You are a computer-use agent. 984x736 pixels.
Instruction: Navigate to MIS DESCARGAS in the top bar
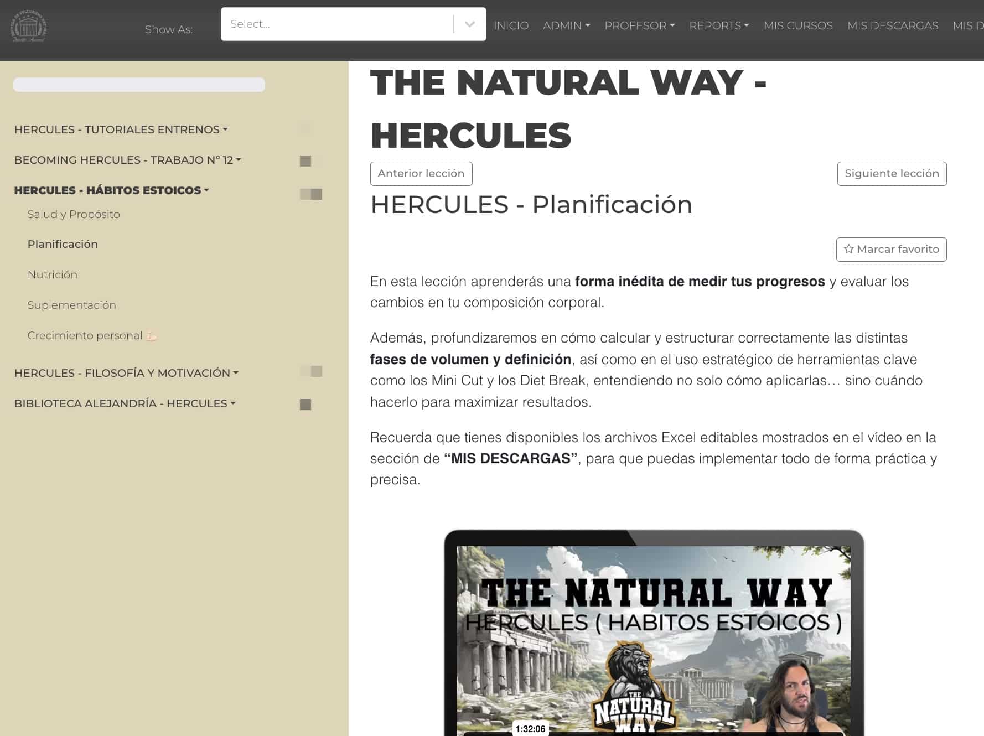coord(893,25)
